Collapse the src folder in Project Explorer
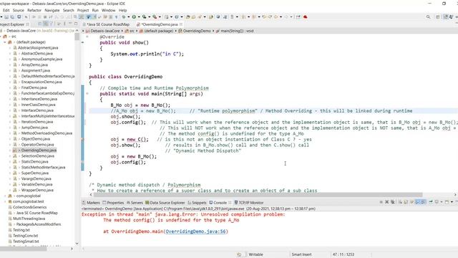This screenshot has width=458, height=258. click(1, 37)
